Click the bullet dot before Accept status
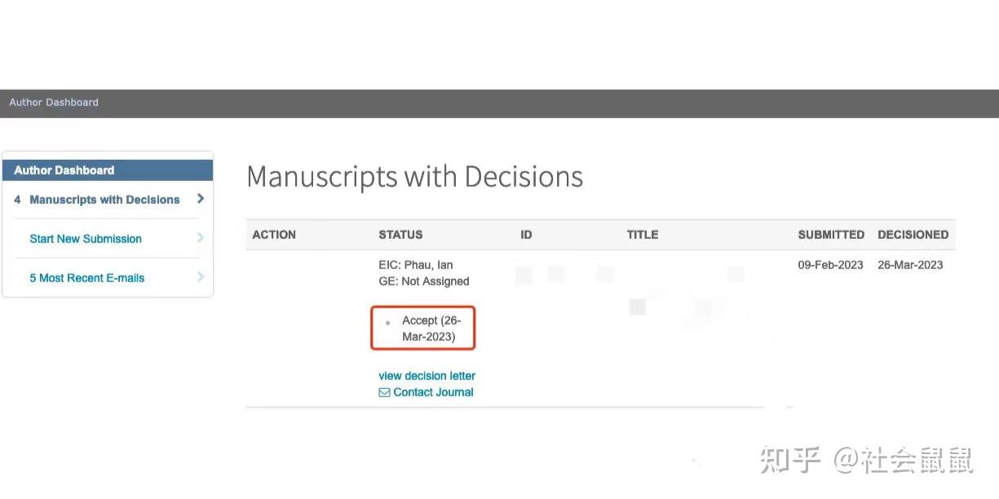This screenshot has width=999, height=499. click(387, 324)
